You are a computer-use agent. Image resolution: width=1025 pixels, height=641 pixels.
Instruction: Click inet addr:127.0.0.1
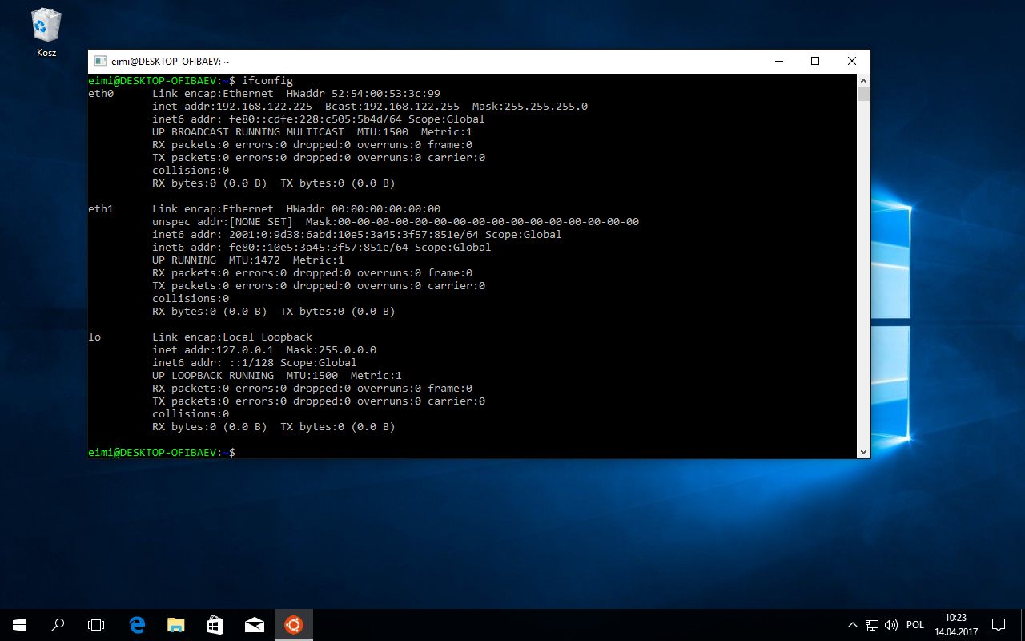tap(213, 349)
